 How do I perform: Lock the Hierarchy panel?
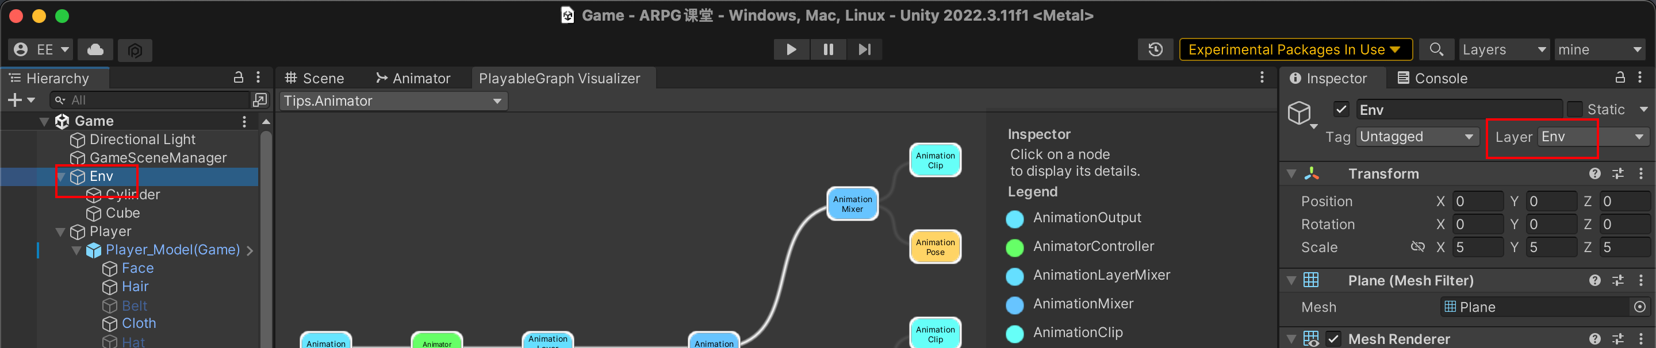pyautogui.click(x=238, y=78)
